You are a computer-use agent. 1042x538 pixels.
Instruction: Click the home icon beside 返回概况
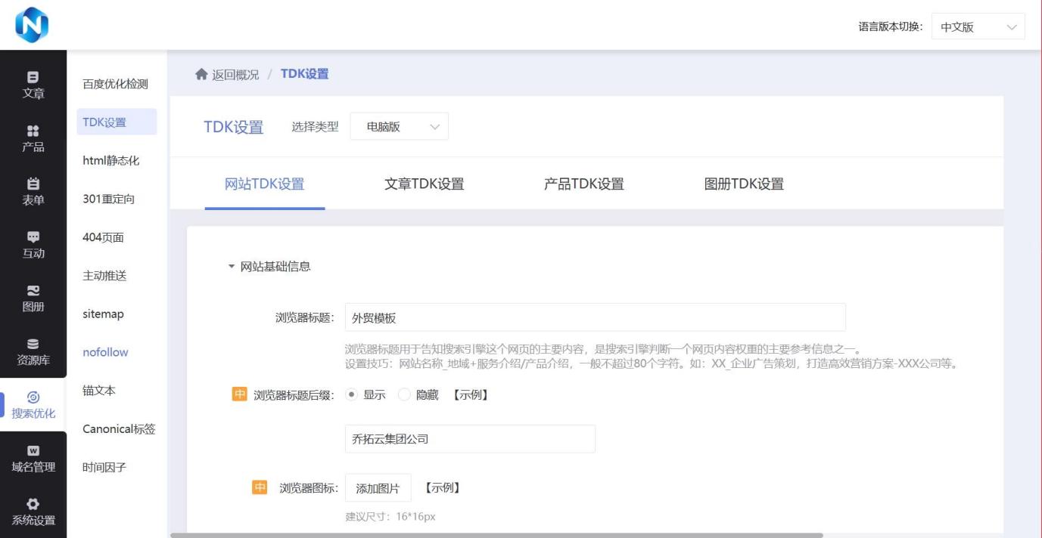click(201, 74)
